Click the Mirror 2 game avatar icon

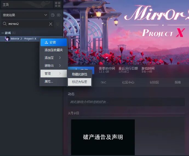(x=7, y=39)
